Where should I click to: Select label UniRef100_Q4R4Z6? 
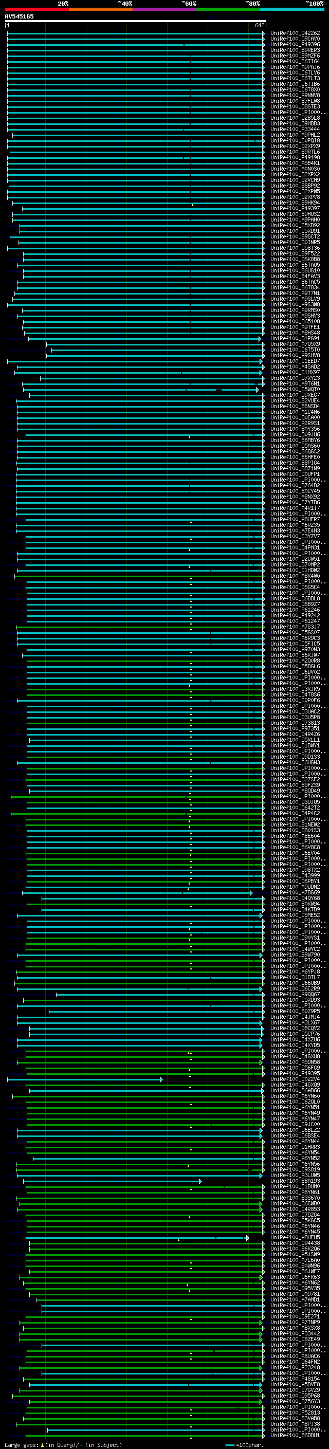click(295, 734)
